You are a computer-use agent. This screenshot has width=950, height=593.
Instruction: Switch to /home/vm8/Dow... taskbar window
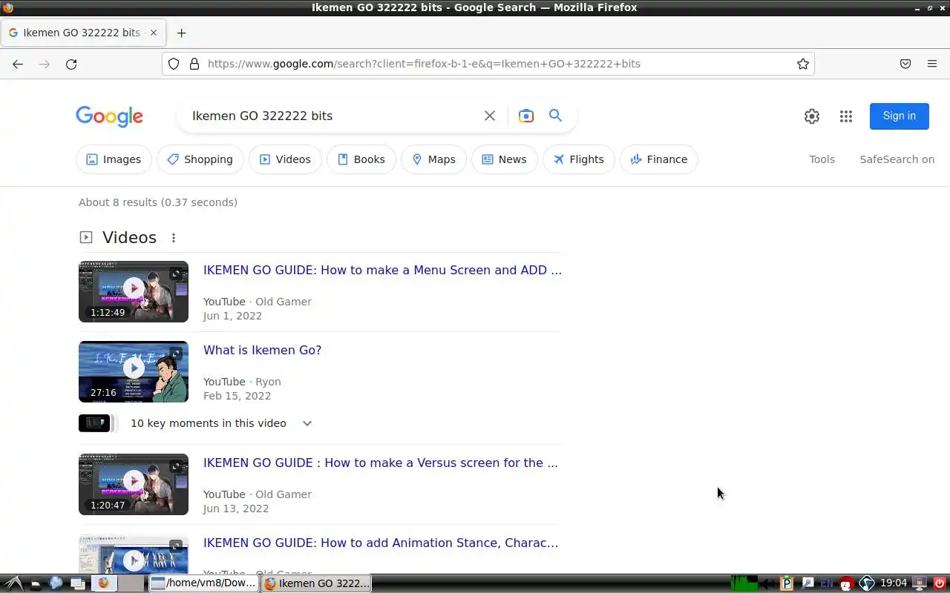coord(204,583)
